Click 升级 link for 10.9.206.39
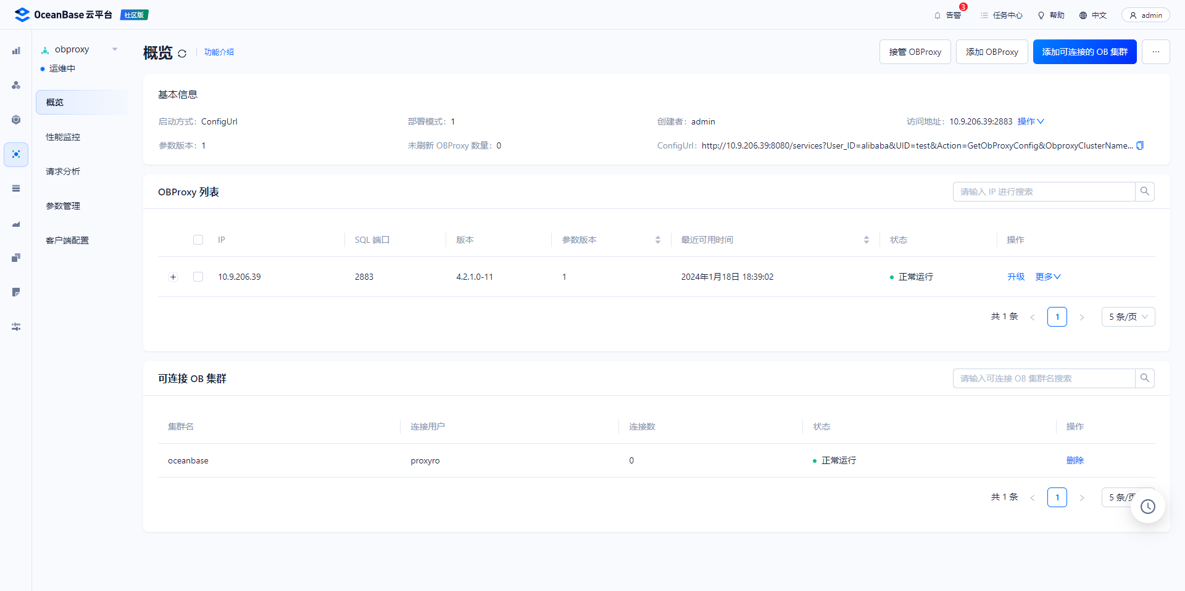 (x=1016, y=277)
